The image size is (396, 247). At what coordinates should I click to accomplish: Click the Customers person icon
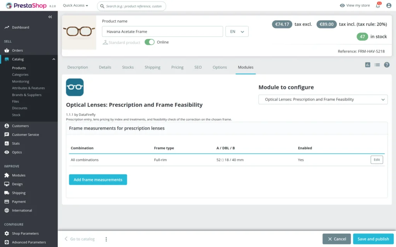point(7,126)
